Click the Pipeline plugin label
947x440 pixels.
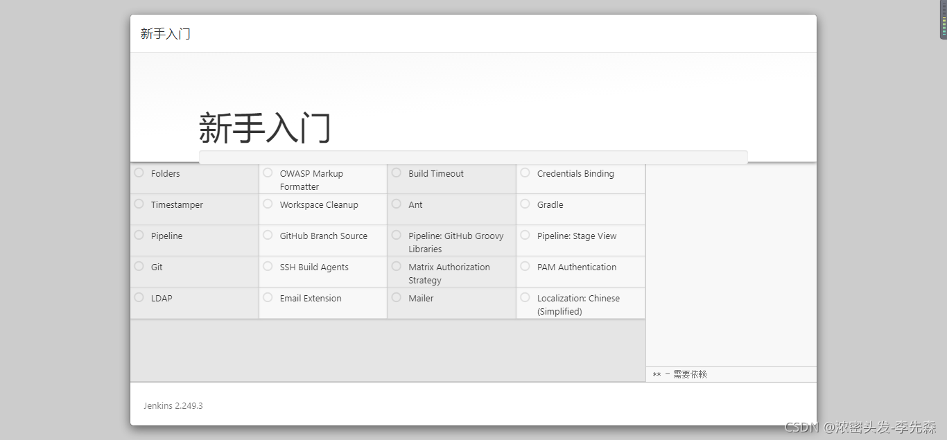[166, 236]
